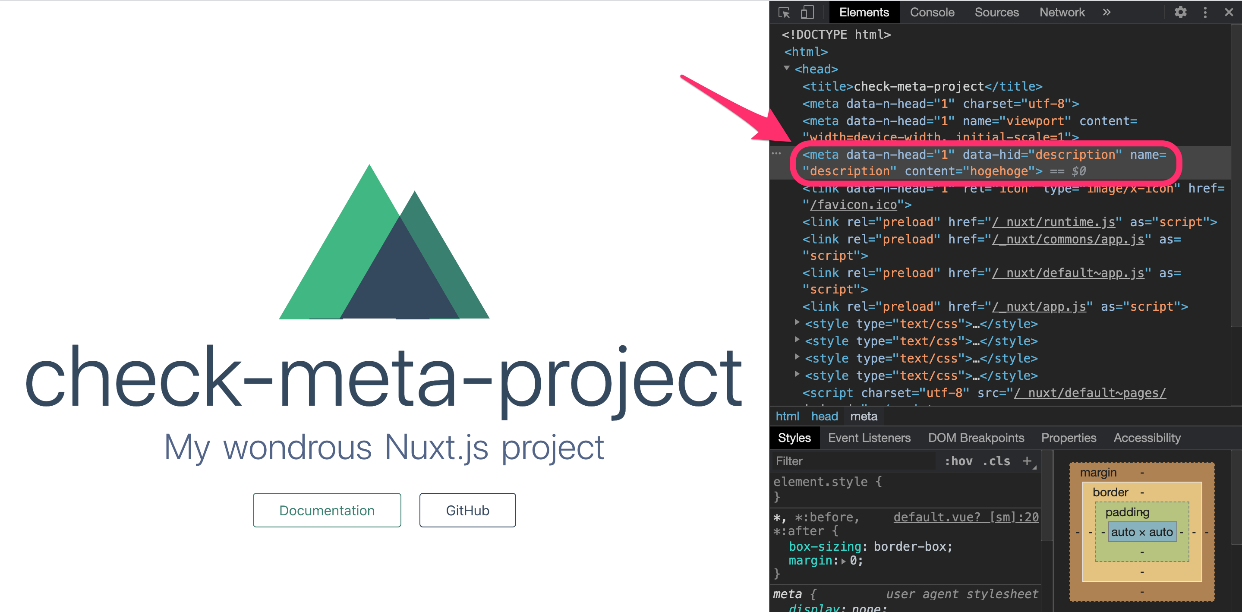Screen dimensions: 1242x612
Task: Click the element.style rule block
Action: point(905,489)
